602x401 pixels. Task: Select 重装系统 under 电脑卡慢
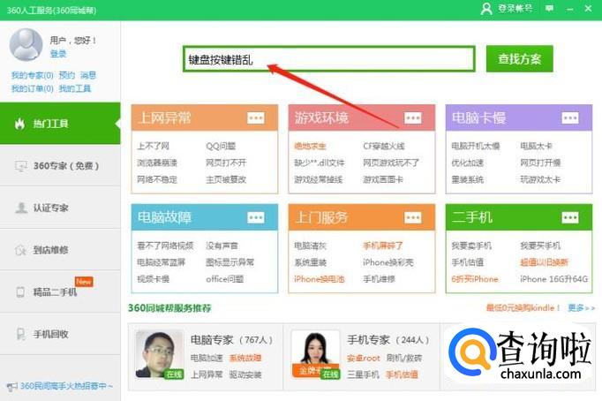click(467, 179)
